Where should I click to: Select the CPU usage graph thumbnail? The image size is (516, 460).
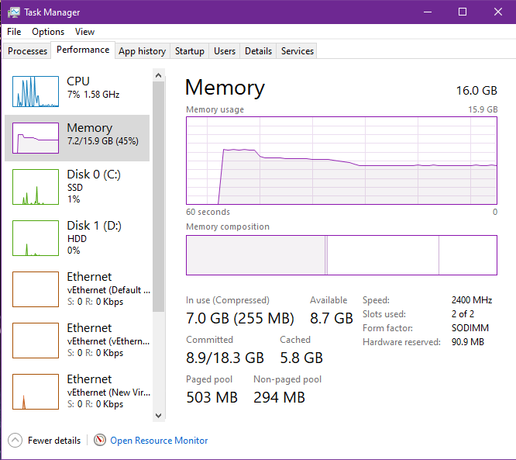coord(36,92)
